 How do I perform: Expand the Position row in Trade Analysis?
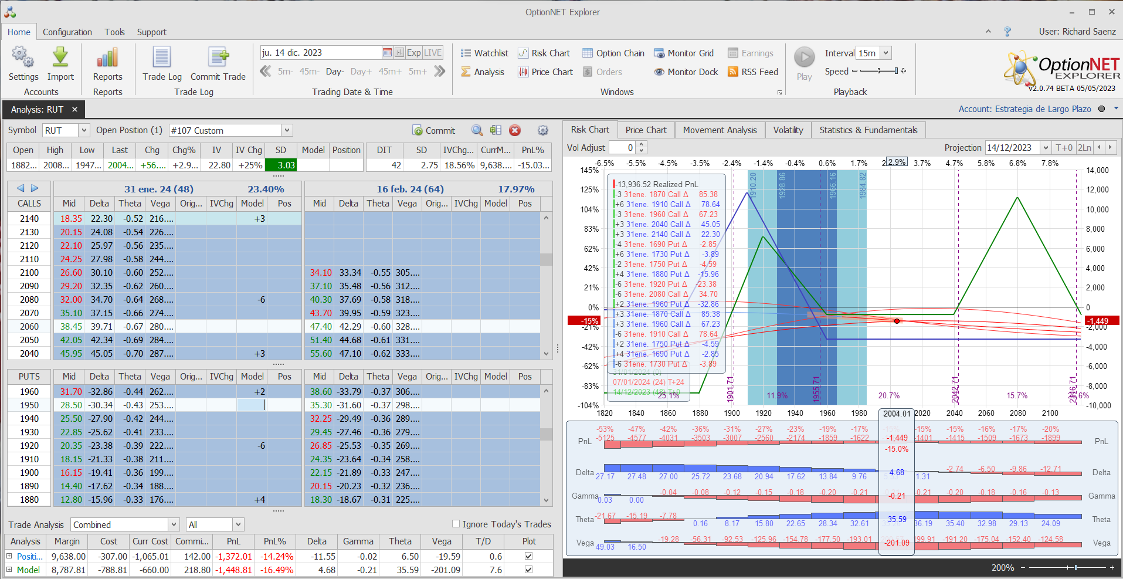click(x=9, y=556)
